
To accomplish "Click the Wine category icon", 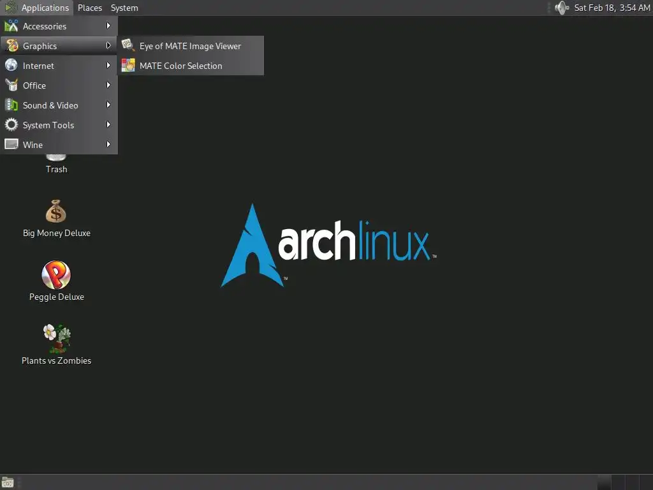I will tap(11, 144).
